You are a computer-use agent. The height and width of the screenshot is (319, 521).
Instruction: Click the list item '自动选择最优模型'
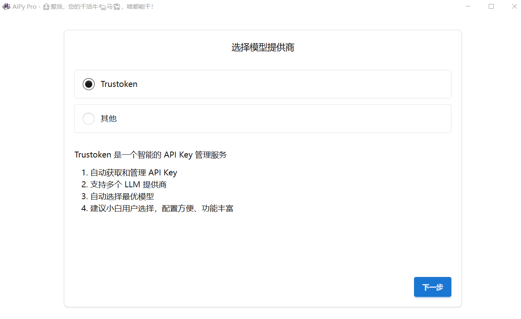pos(122,196)
